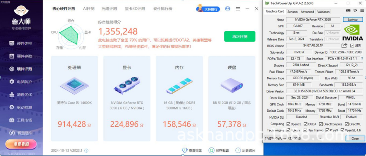Click the overall score 1,355,248
Image resolution: width=366 pixels, height=156 pixels.
[x=118, y=31]
